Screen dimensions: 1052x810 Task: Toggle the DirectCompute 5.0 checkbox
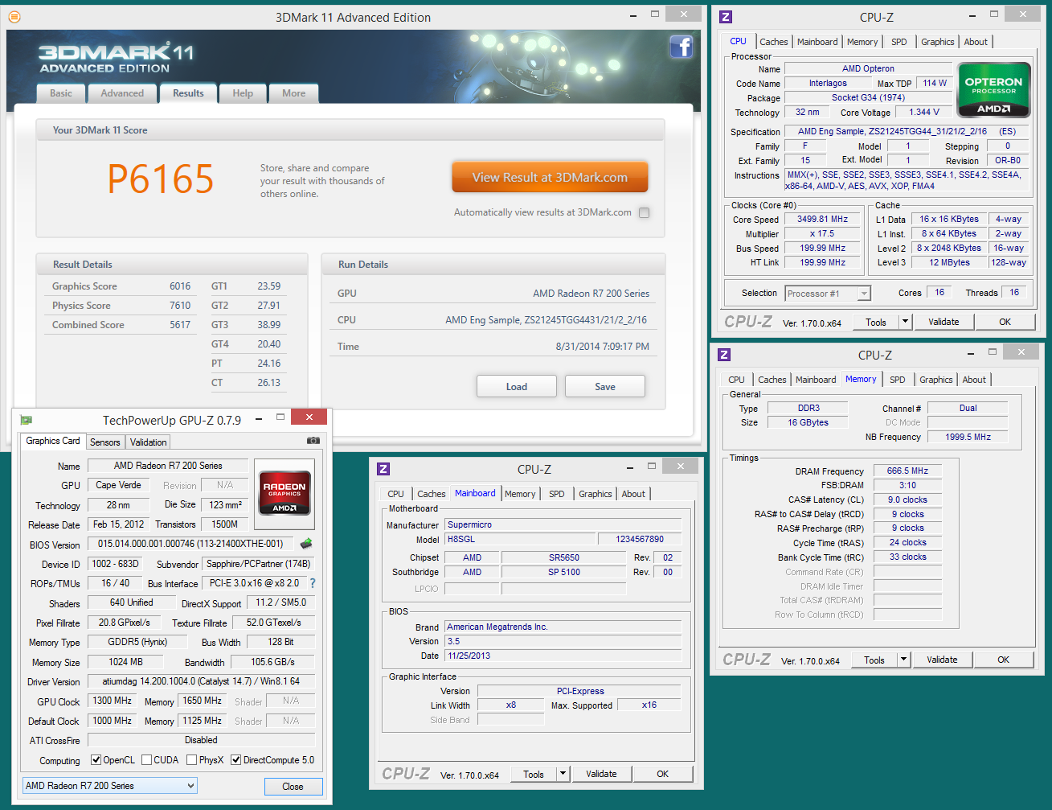point(235,759)
